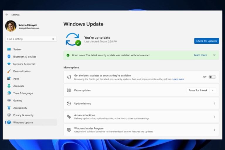225x150 pixels.
Task: Open Privacy & security entry
Action: pos(31,115)
